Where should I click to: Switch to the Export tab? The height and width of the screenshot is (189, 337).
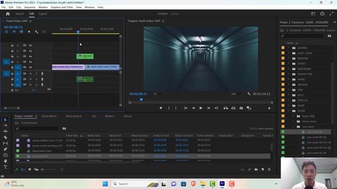(43, 14)
